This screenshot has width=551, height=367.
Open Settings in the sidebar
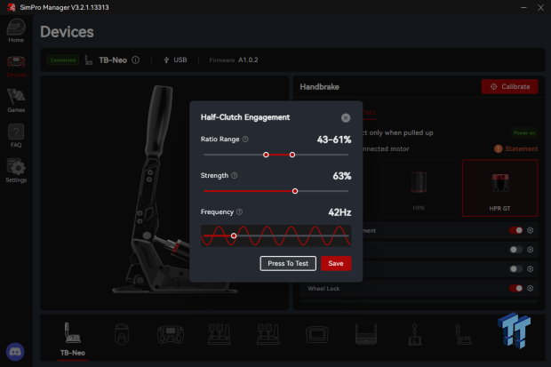tap(16, 171)
